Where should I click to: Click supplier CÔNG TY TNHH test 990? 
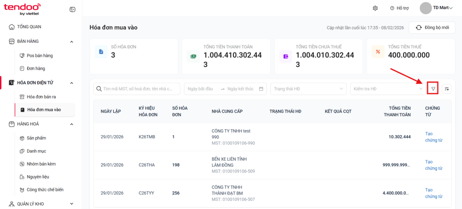(x=231, y=134)
